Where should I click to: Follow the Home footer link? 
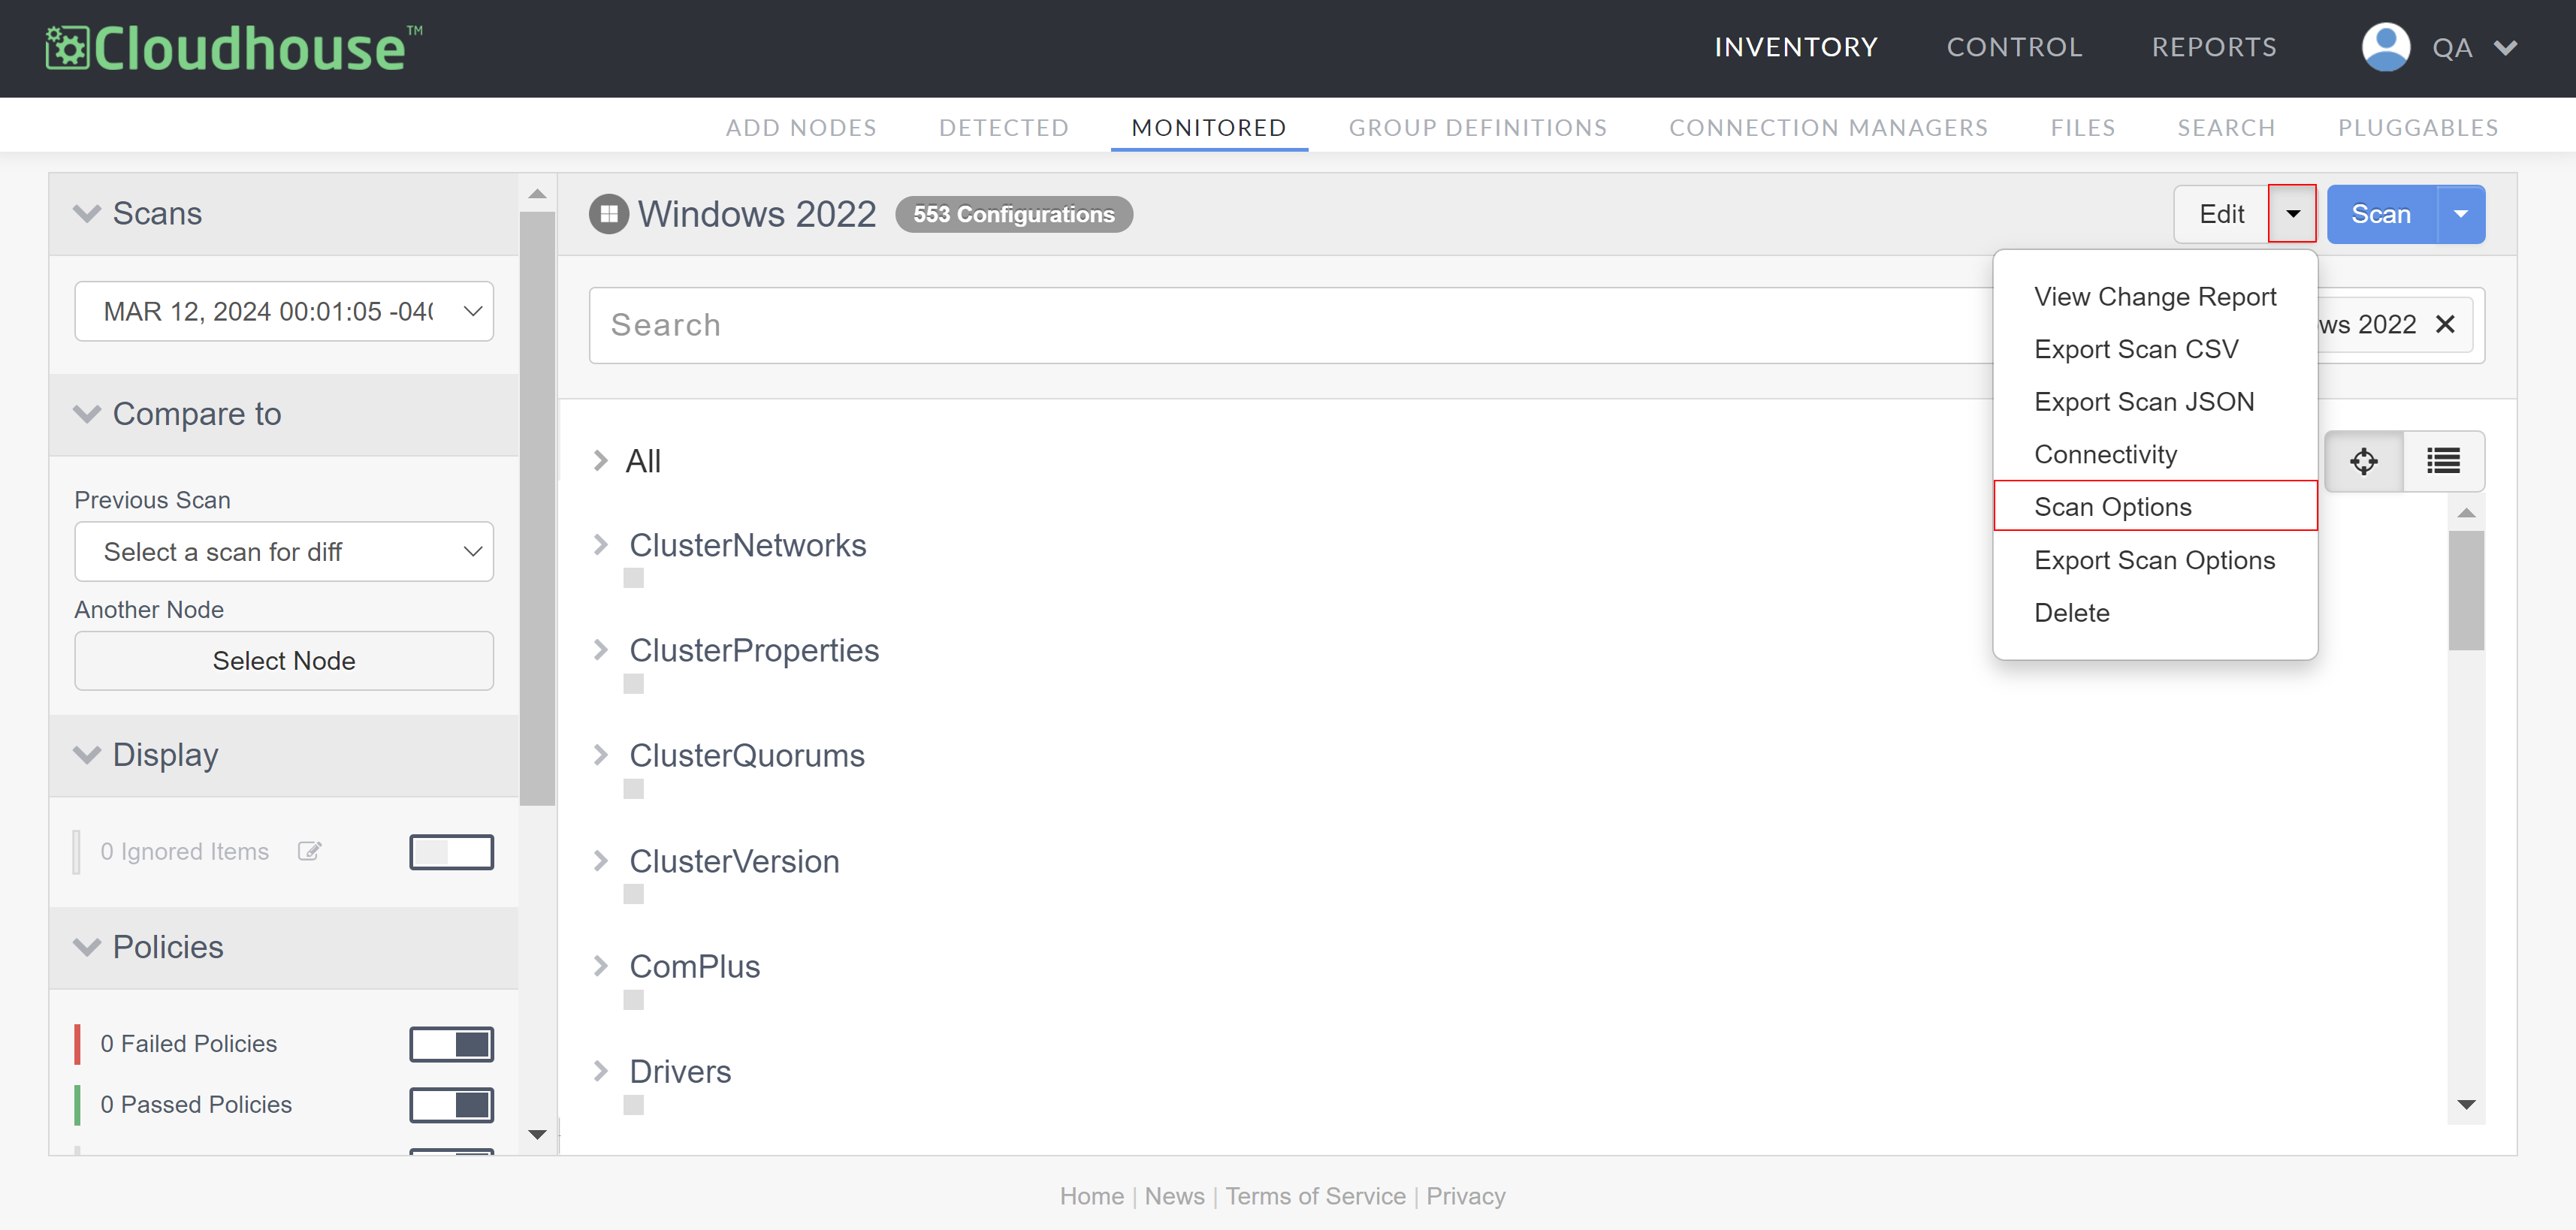click(x=1091, y=1196)
